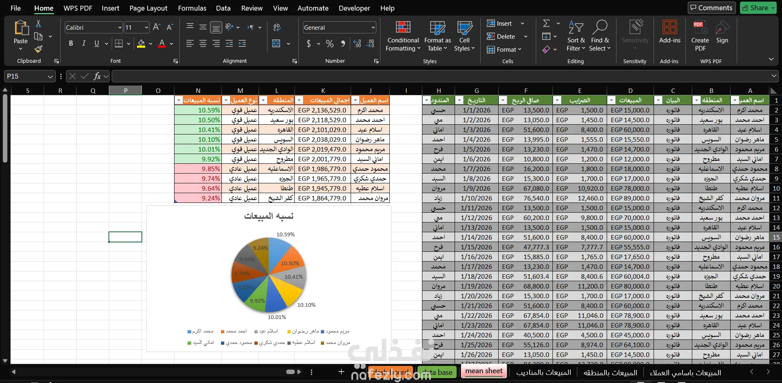The width and height of the screenshot is (782, 383).
Task: Click the Copy icon
Action: 38,36
